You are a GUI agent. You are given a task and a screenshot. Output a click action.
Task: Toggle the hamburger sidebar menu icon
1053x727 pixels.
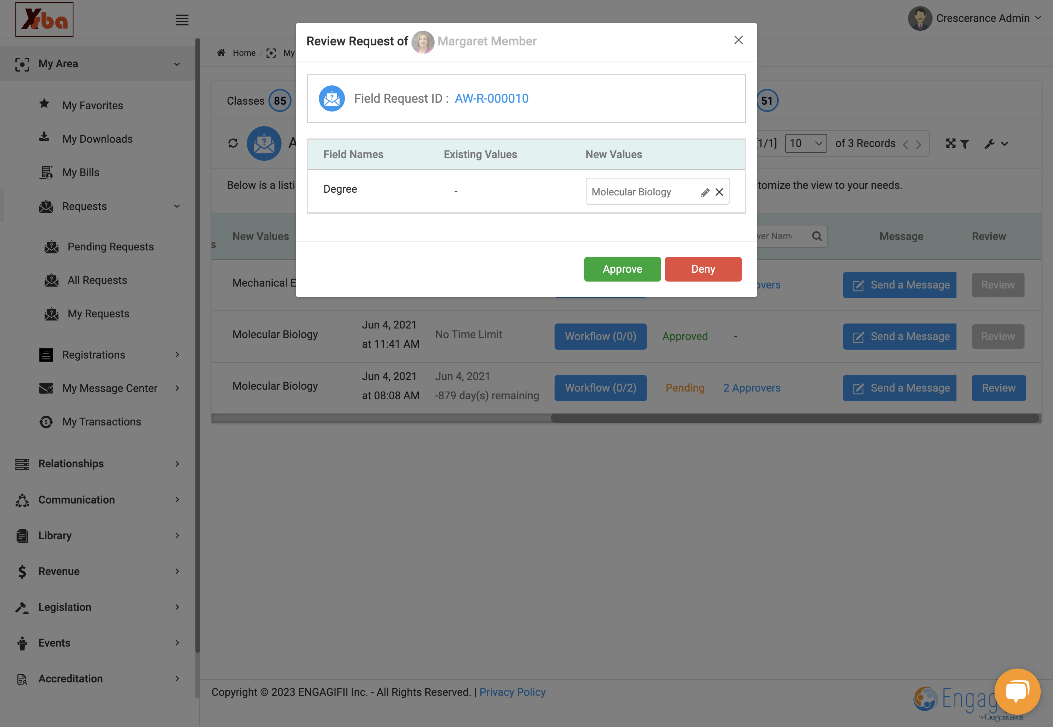pyautogui.click(x=182, y=20)
